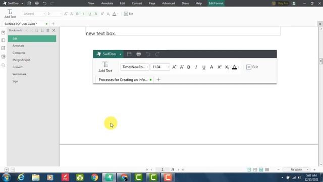Toggle Underline formatting
Viewport: 323px width, 182px height.
pos(90,14)
